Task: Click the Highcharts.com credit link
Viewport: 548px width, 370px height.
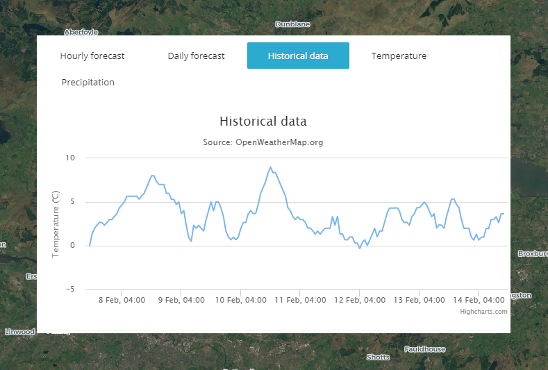Action: [x=483, y=312]
